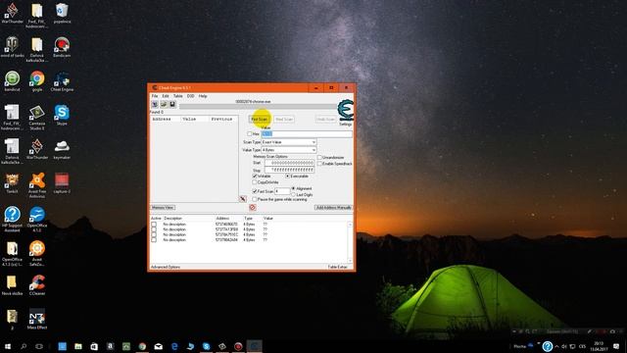Image resolution: width=627 pixels, height=353 pixels.
Task: Open Avast SafeZone desktop shortcut
Action: [37, 253]
